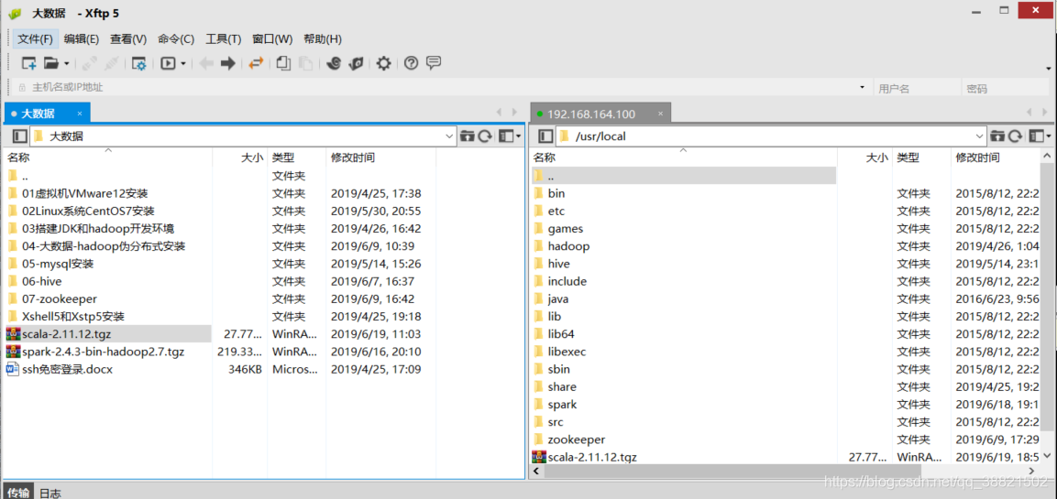Toggle folder tree in local 大数据 pane
The height and width of the screenshot is (499, 1057).
coord(19,136)
